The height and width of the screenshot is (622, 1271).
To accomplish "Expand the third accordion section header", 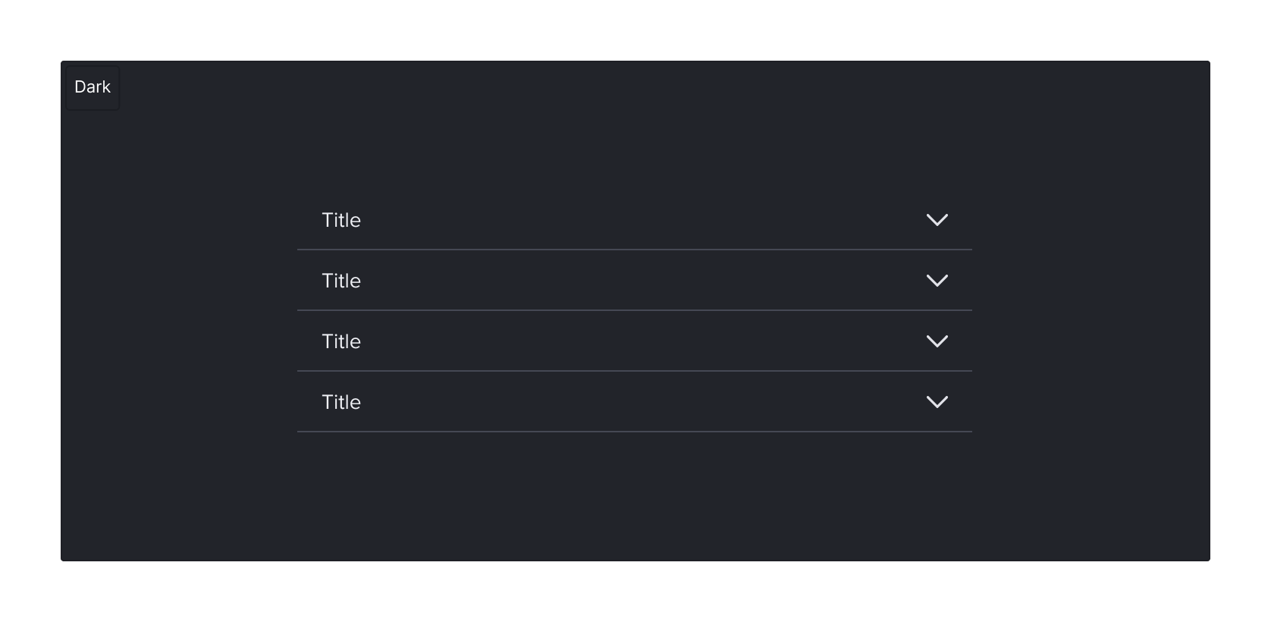I will pyautogui.click(x=634, y=341).
